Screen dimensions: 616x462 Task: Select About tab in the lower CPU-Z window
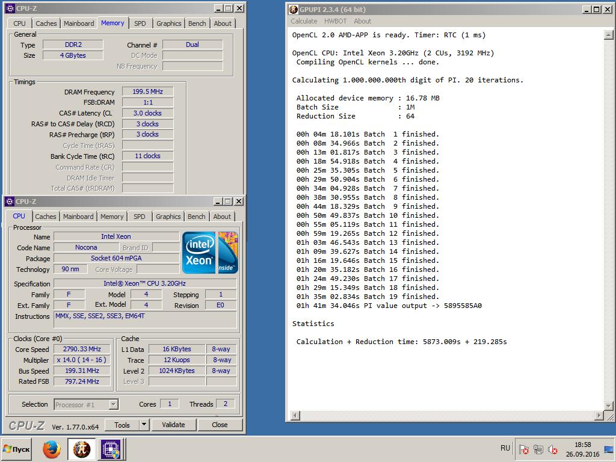[222, 217]
